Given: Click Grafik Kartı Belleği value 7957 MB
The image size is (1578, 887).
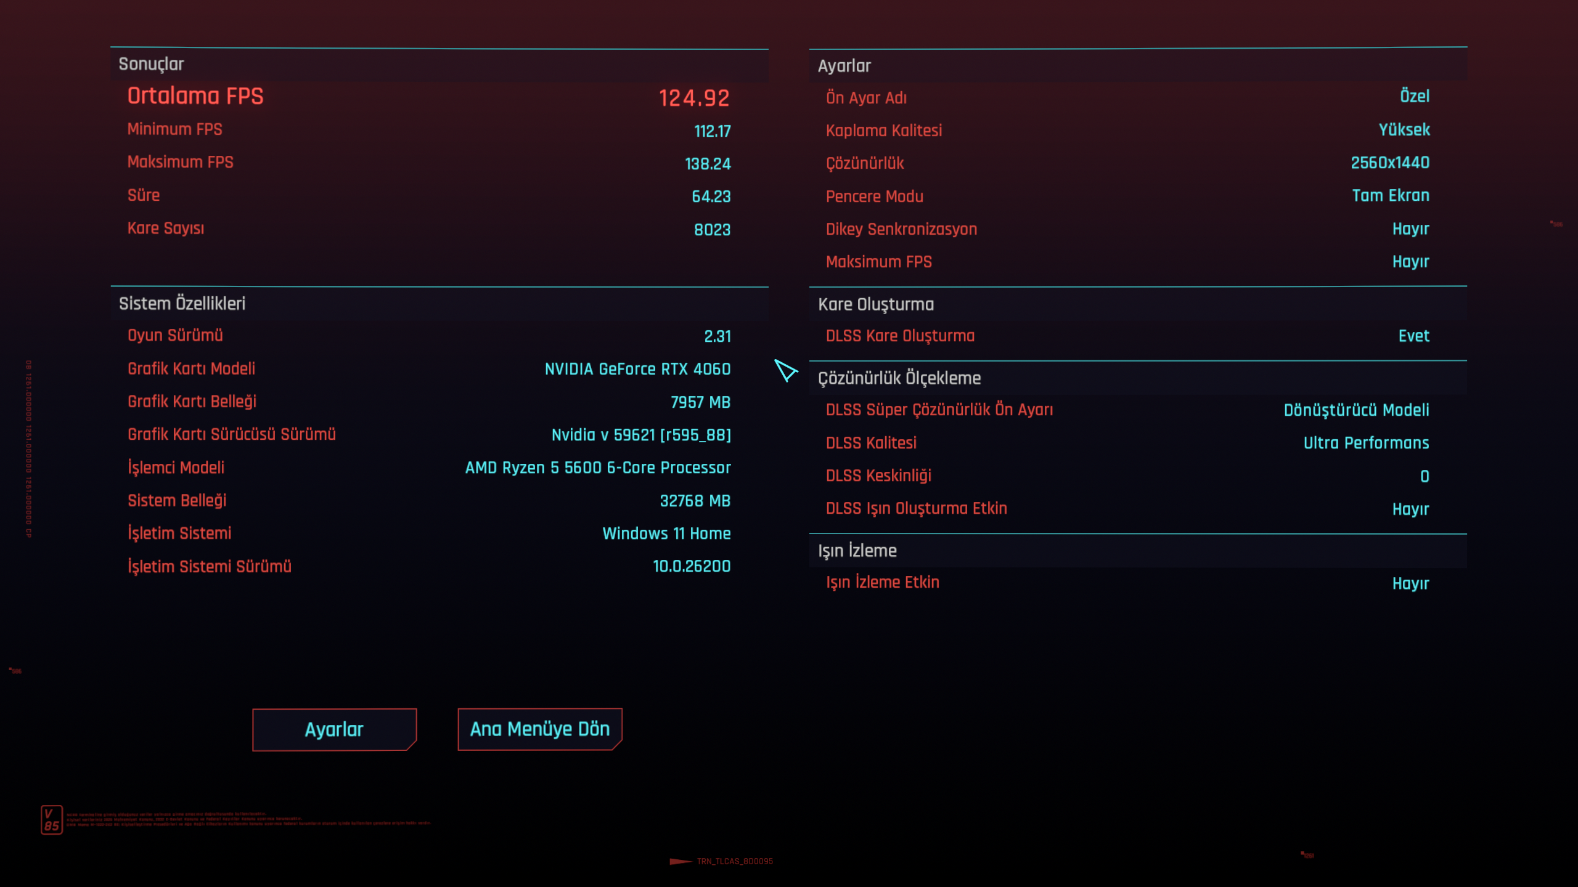Looking at the screenshot, I should click(x=700, y=402).
